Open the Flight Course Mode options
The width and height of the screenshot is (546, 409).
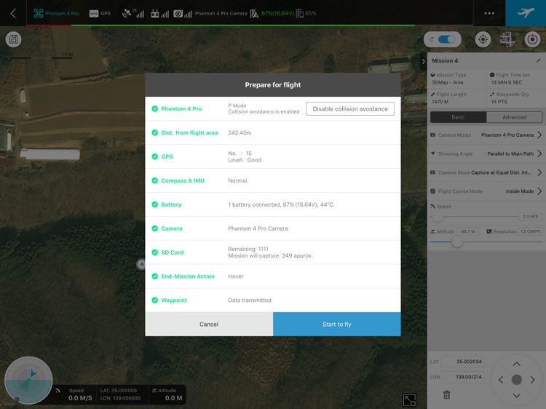[486, 191]
